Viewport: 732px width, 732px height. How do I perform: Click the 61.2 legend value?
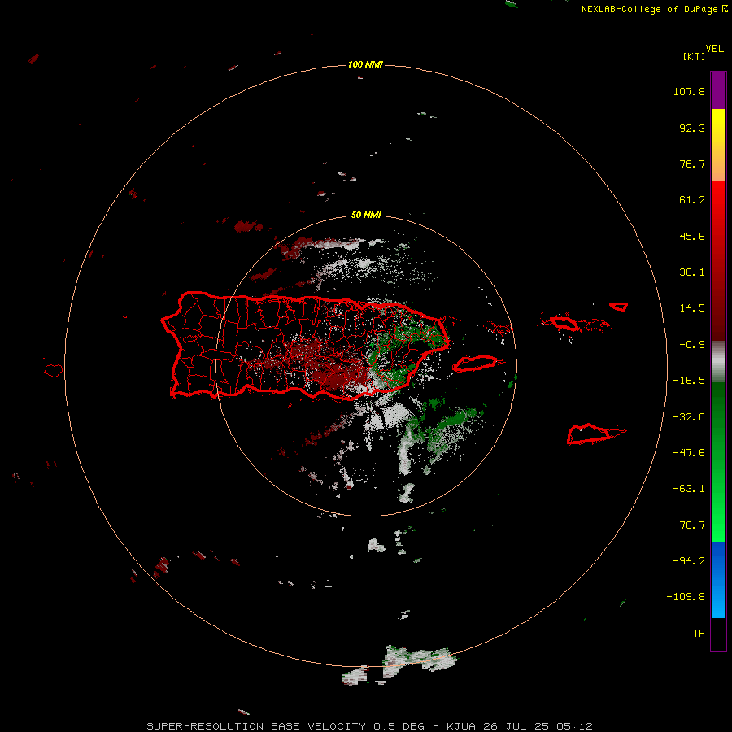coord(692,200)
